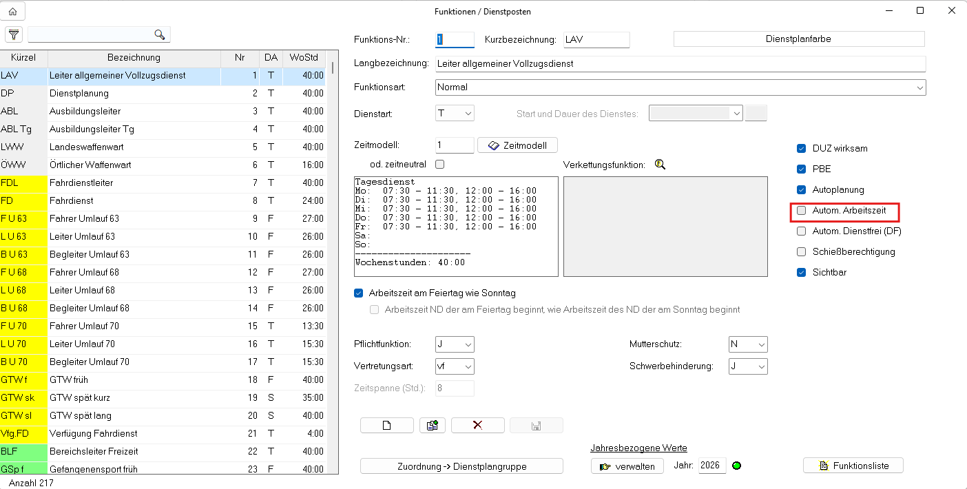Select the Fahrdienstleiter row
This screenshot has width=967, height=489.
(x=163, y=183)
